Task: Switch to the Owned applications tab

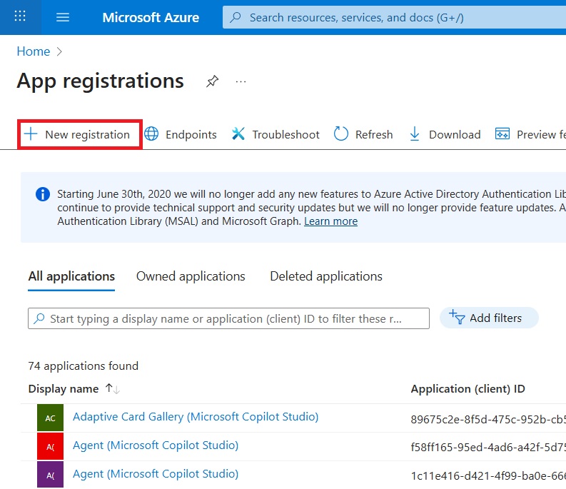Action: pyautogui.click(x=191, y=276)
